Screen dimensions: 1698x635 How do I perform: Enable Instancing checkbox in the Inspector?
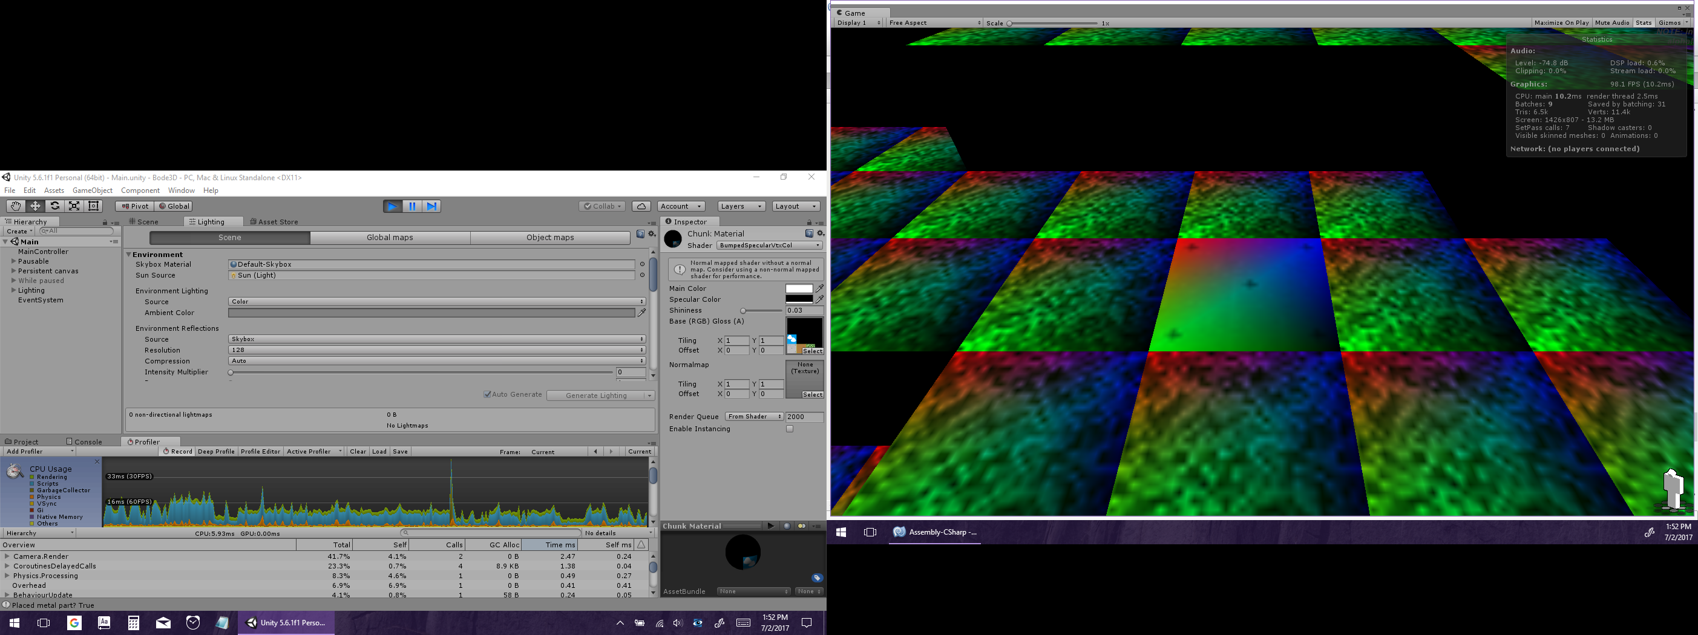[789, 429]
